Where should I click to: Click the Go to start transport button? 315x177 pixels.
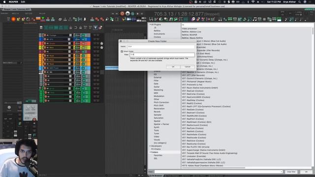(x=113, y=14)
